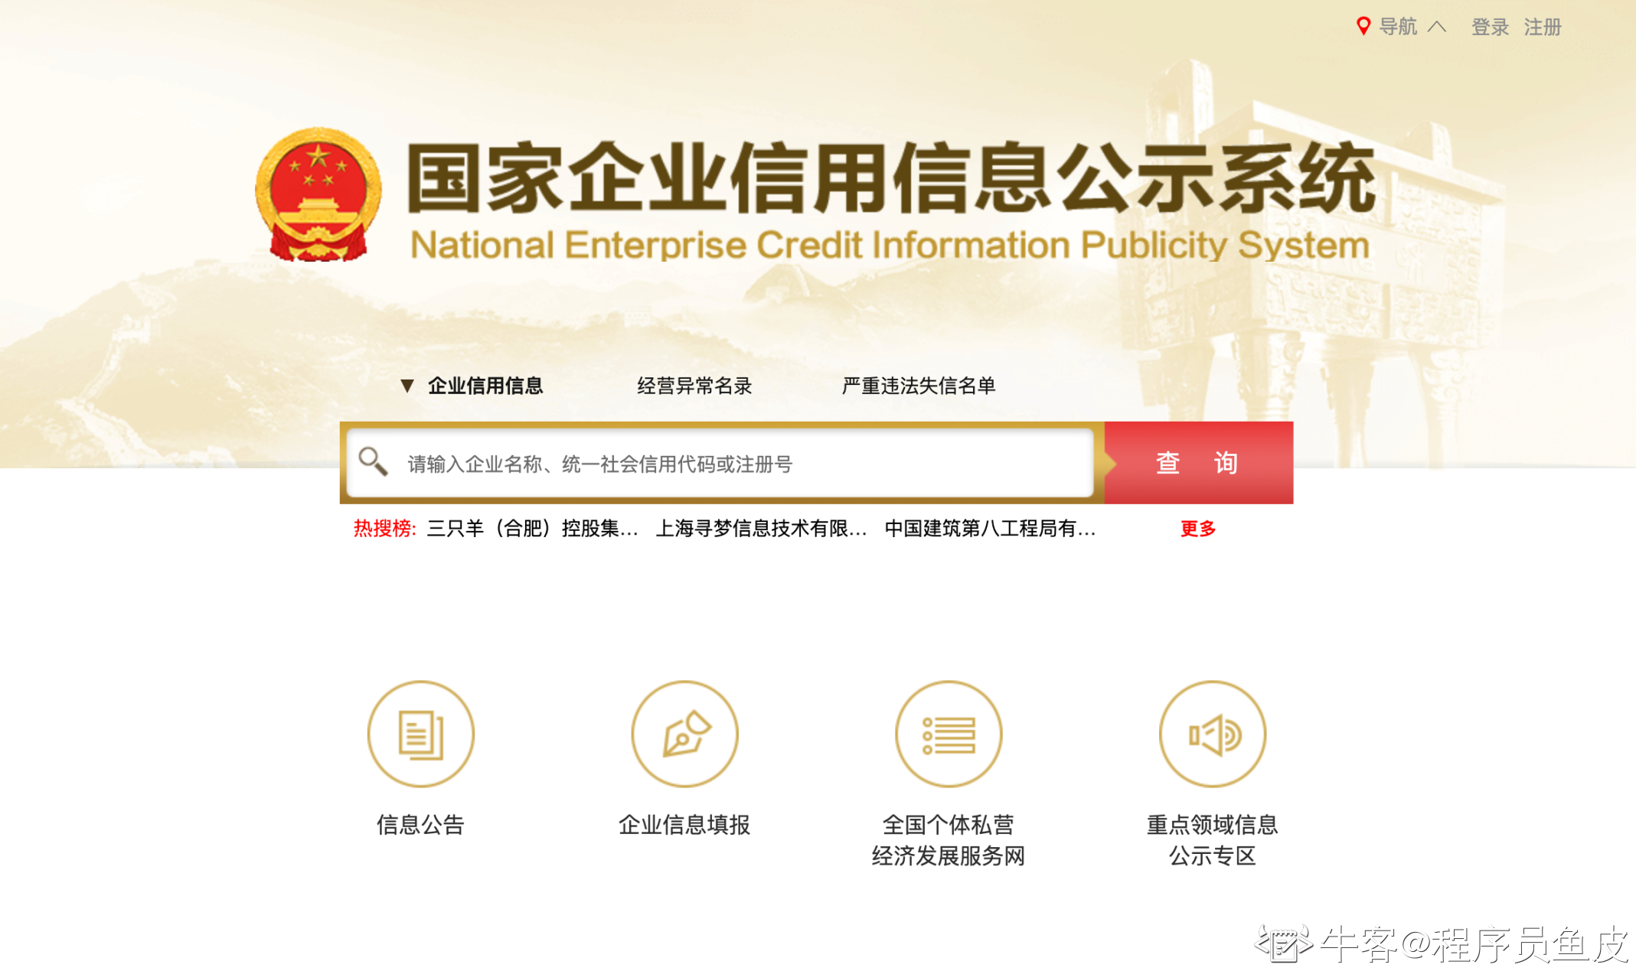The width and height of the screenshot is (1636, 971).
Task: Open the list icon for 全国个体私营经济发展服务网
Action: tap(949, 734)
